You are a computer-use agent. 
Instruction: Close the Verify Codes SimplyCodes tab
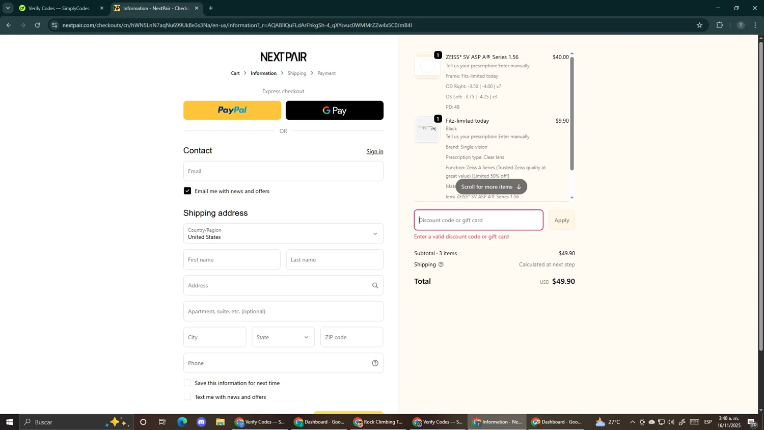pos(102,8)
